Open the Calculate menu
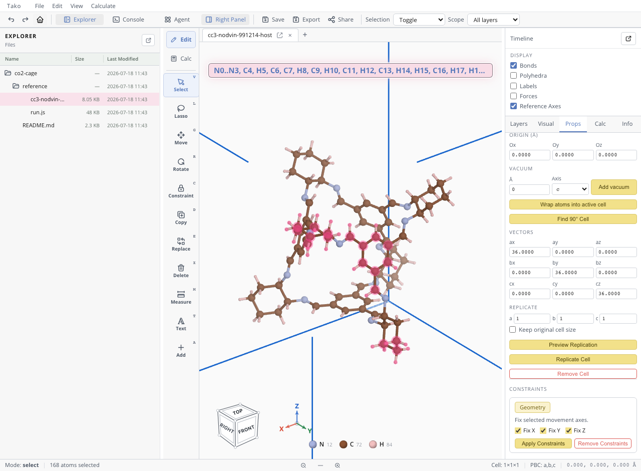Viewport: 641px width, 471px height. 103,6
